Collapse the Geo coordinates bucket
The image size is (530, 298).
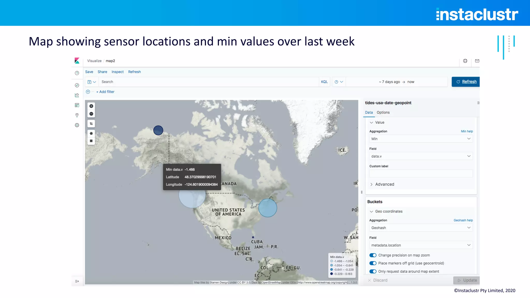click(x=386, y=212)
